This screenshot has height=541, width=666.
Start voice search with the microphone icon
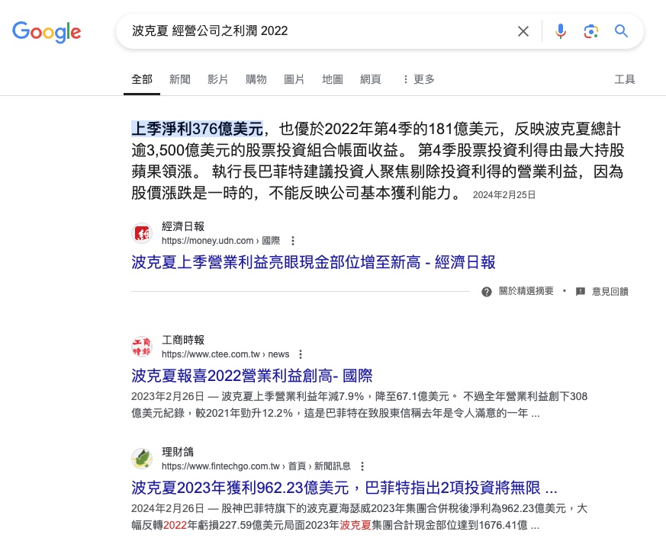click(560, 31)
